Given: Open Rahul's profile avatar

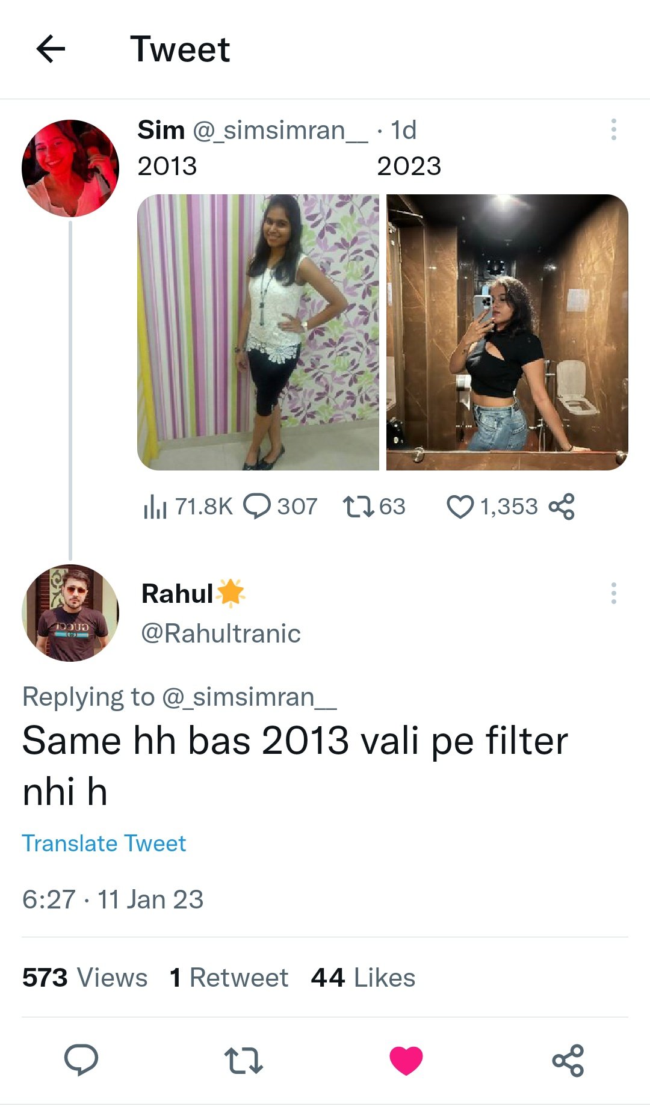Looking at the screenshot, I should pyautogui.click(x=70, y=613).
